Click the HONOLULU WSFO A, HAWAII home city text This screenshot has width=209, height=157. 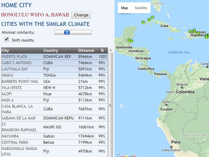coord(35,15)
